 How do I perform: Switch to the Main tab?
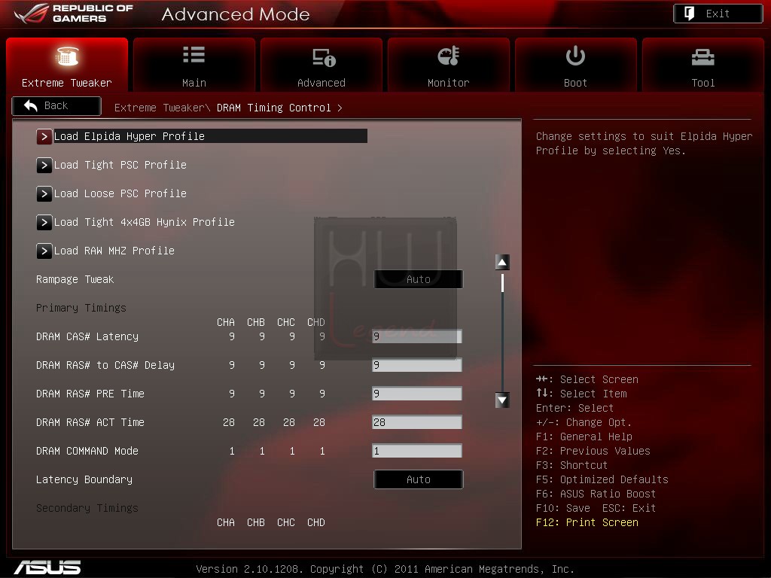[x=194, y=65]
